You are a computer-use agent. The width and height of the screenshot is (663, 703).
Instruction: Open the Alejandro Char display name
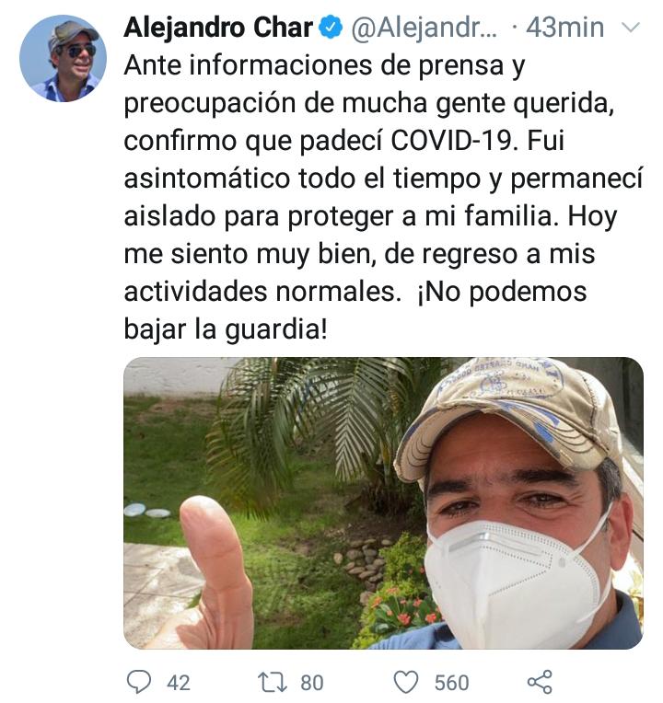(218, 28)
